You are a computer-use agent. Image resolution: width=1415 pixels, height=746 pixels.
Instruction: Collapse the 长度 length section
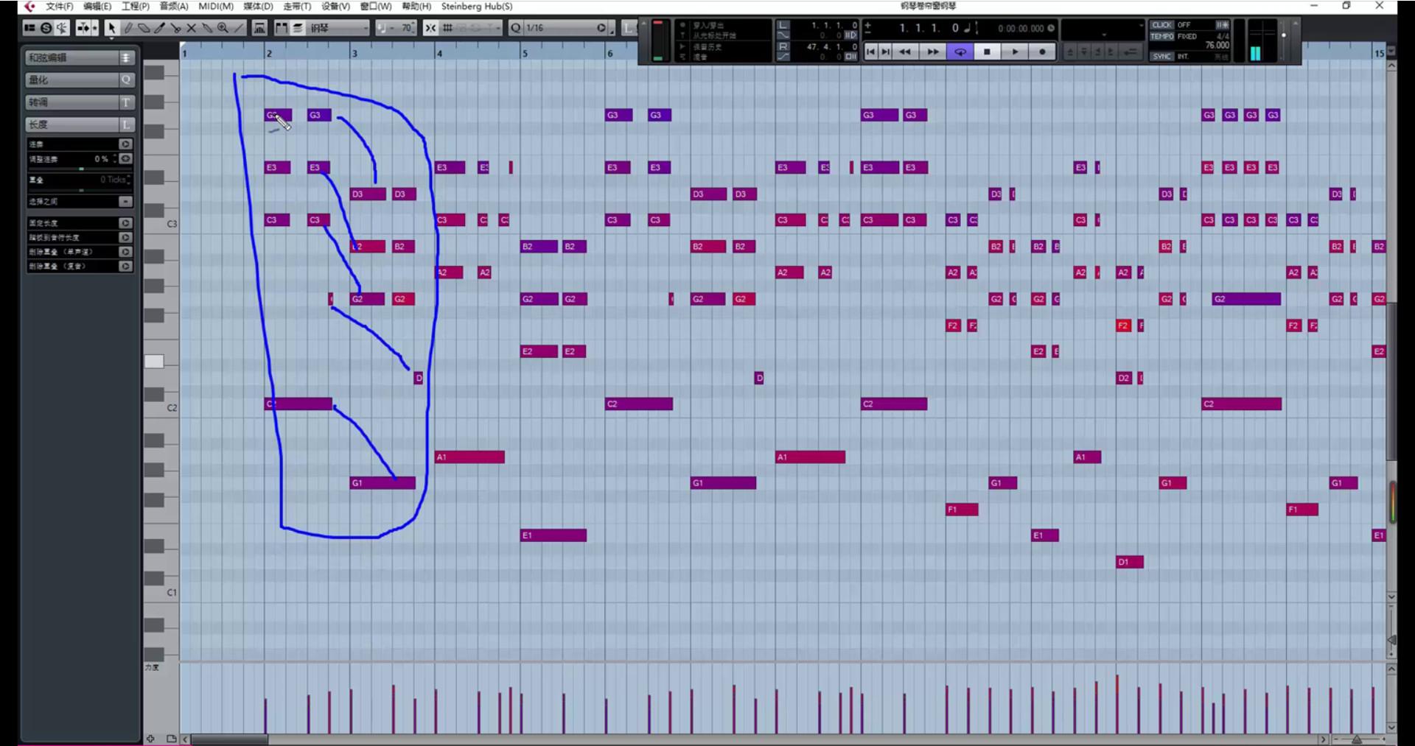coord(80,124)
